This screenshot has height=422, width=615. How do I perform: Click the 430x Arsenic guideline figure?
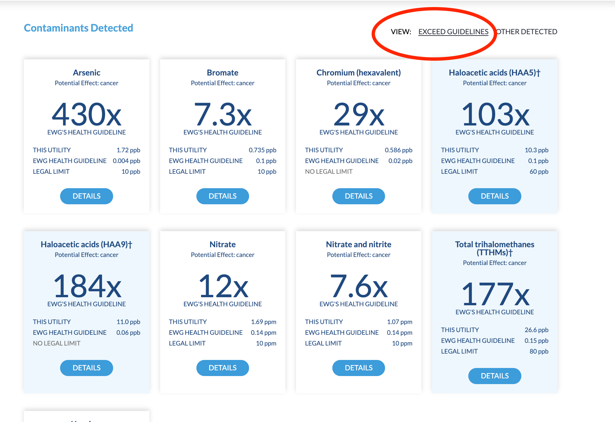pyautogui.click(x=87, y=115)
